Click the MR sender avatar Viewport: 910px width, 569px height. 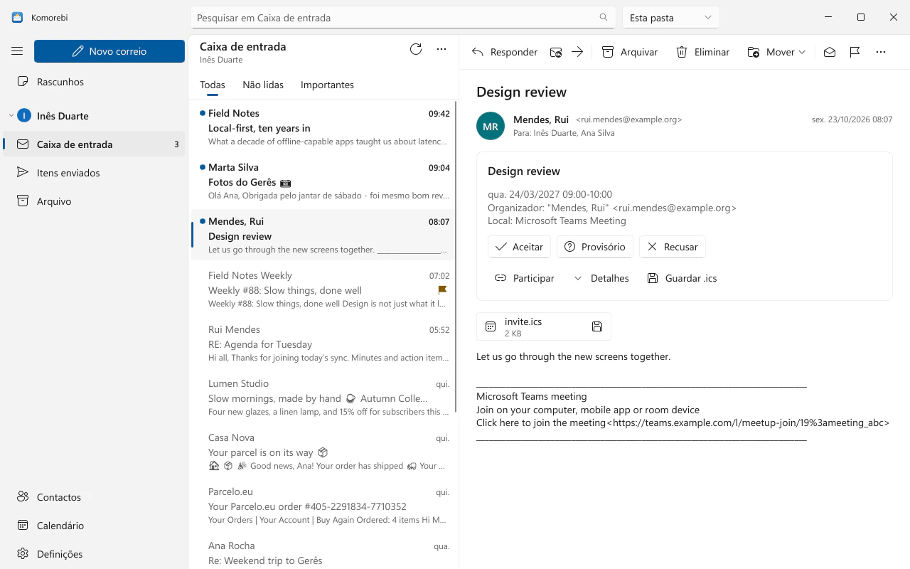tap(491, 127)
